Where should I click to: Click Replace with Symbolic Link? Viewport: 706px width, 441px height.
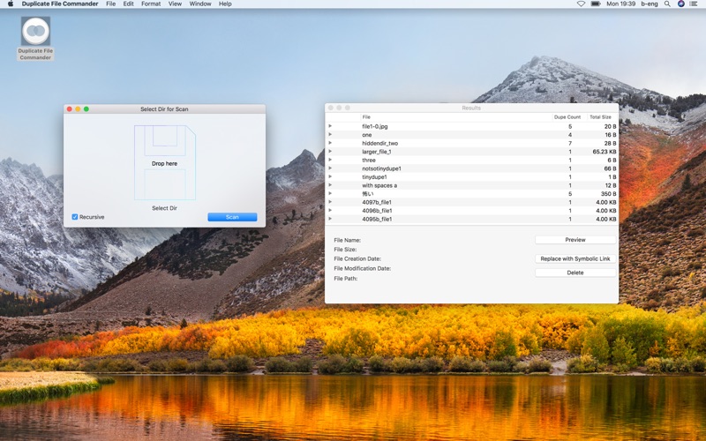coord(575,258)
